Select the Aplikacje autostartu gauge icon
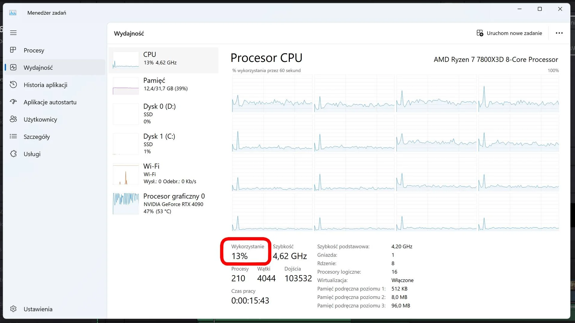Screen dimensions: 575x323 click(x=13, y=102)
